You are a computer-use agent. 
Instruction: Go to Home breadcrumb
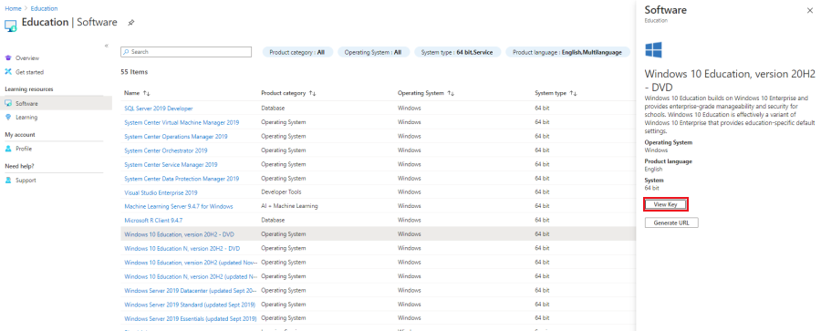pyautogui.click(x=13, y=8)
